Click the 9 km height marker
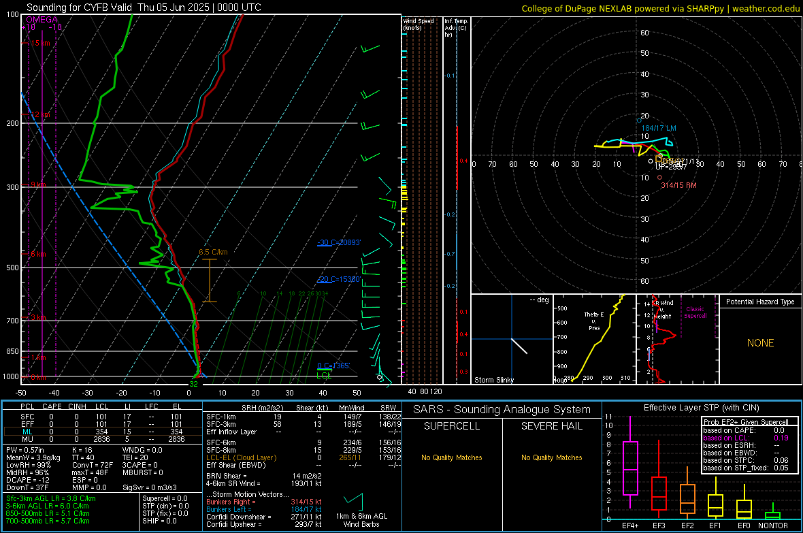Viewport: 803px width, 533px height. click(38, 184)
